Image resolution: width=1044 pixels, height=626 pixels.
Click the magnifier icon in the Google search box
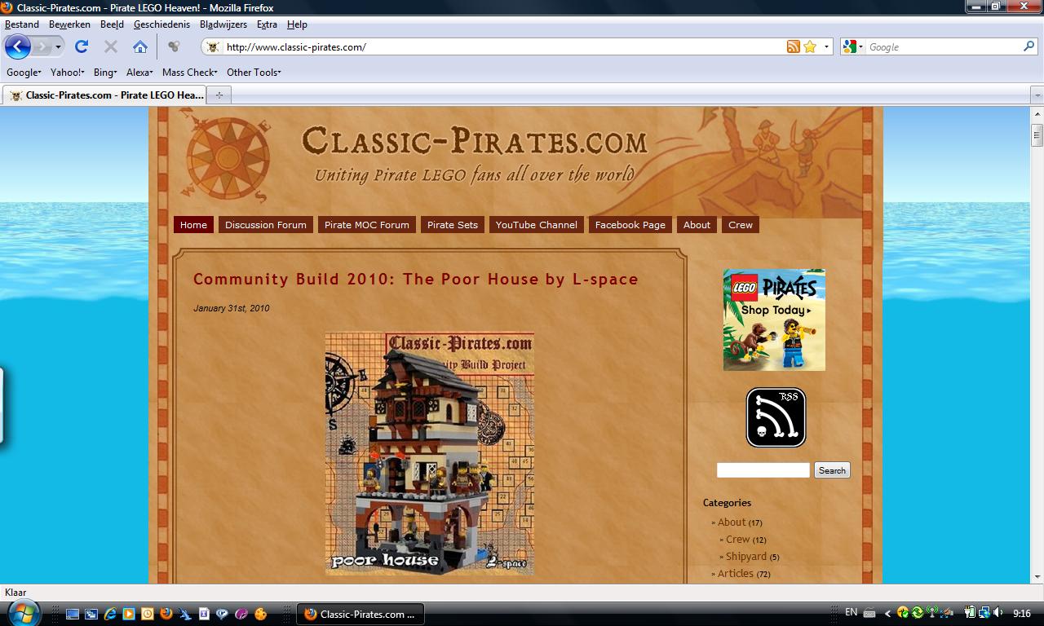tap(1029, 46)
